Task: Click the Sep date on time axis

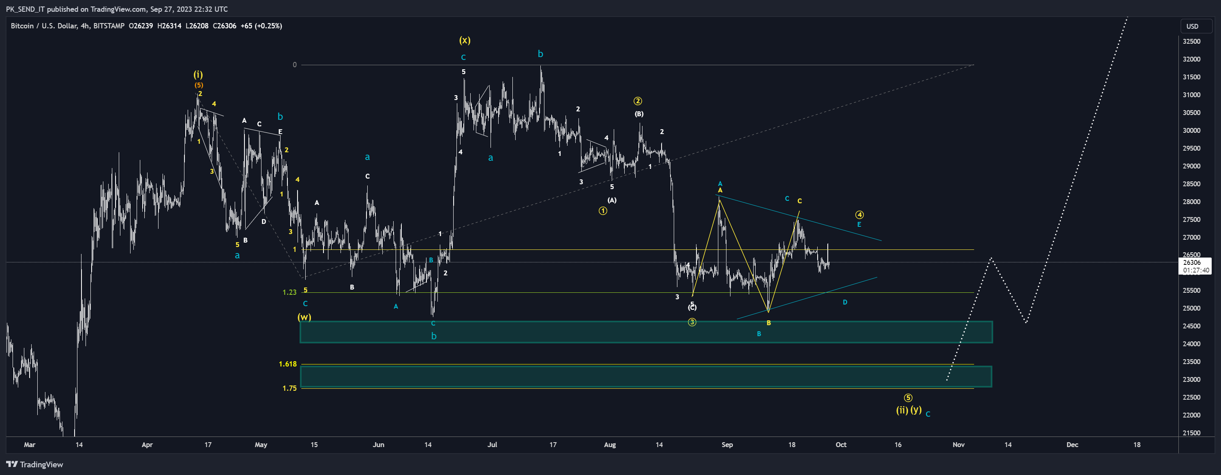Action: point(727,444)
